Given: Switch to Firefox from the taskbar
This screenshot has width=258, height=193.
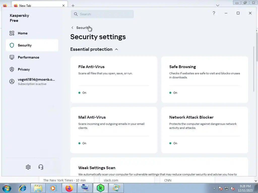Looking at the screenshot, I should [x=69, y=188].
